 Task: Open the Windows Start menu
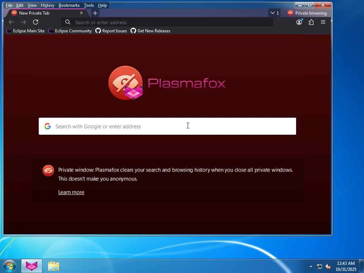point(10,266)
